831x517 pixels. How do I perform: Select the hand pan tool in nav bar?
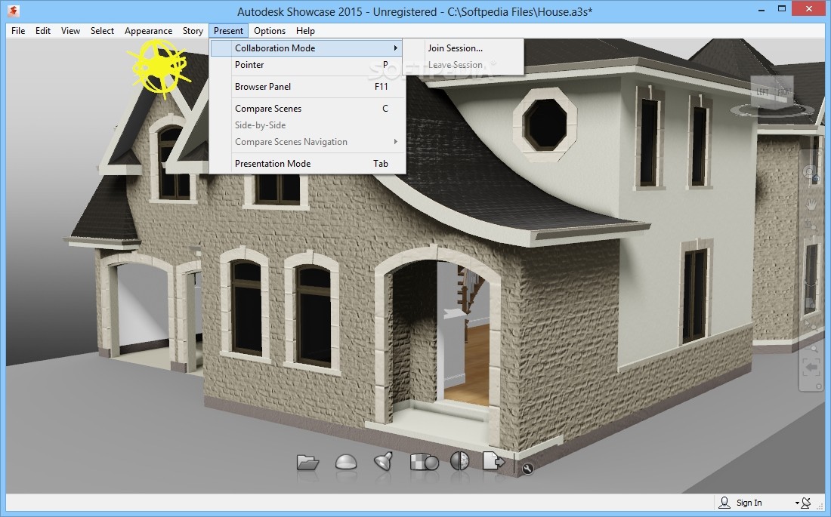(811, 204)
